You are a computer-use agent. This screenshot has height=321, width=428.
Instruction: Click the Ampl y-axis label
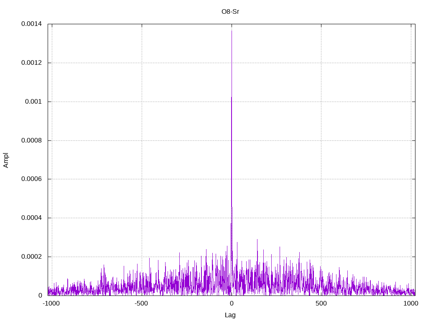6,160
